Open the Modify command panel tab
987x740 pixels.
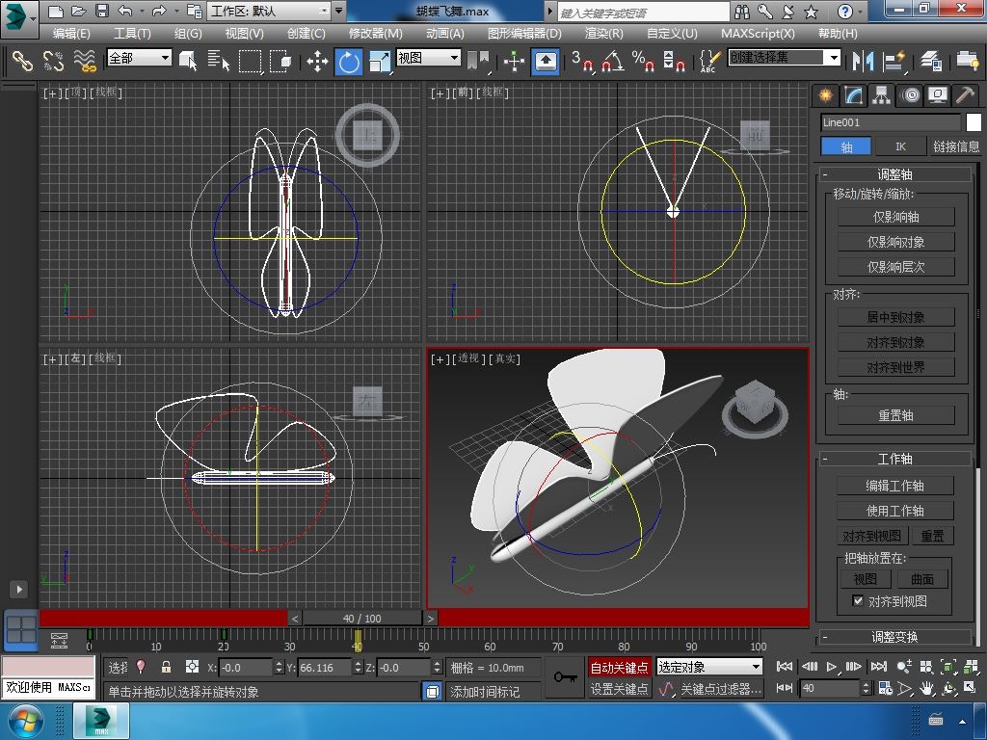pos(853,94)
